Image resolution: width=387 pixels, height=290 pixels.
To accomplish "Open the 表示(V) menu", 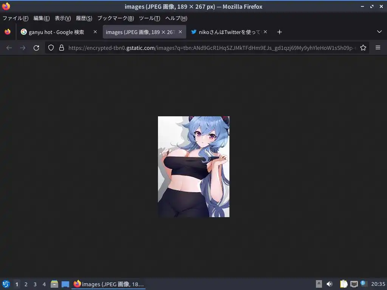I will coord(63,18).
